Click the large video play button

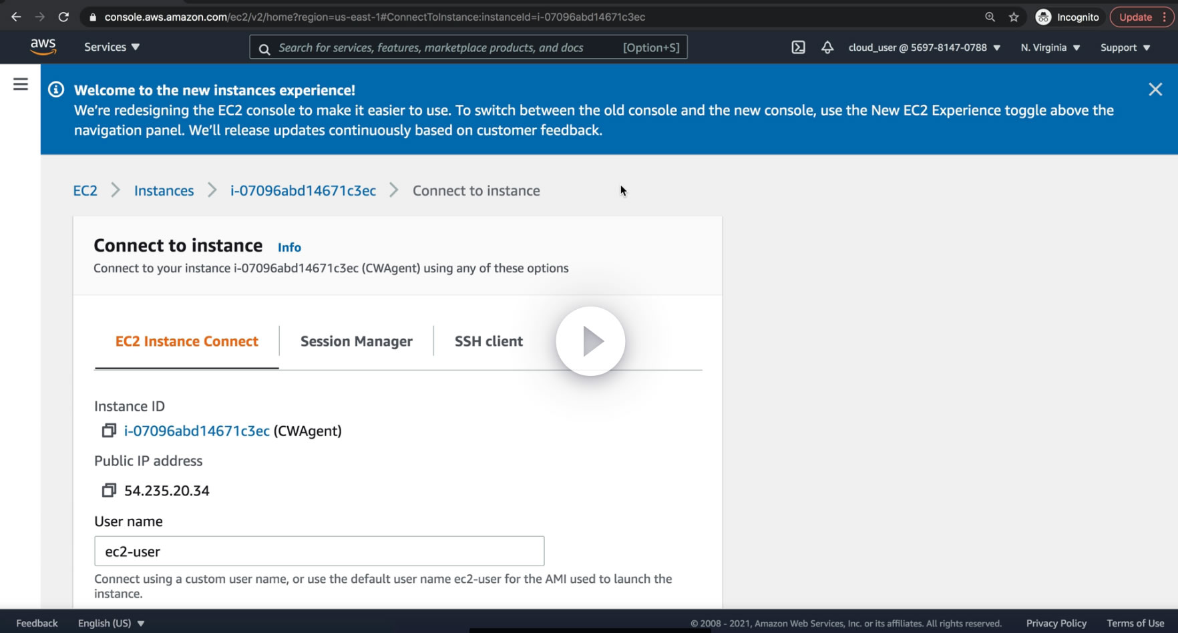point(590,341)
